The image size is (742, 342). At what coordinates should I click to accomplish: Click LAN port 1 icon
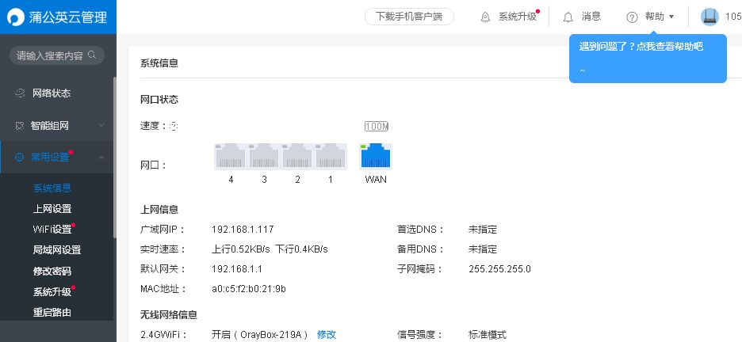pyautogui.click(x=331, y=157)
